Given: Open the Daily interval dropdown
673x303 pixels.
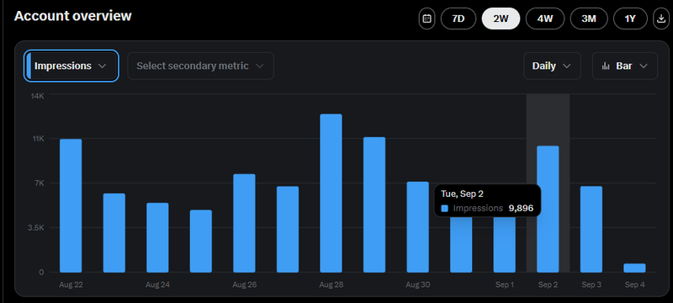Looking at the screenshot, I should (x=552, y=66).
